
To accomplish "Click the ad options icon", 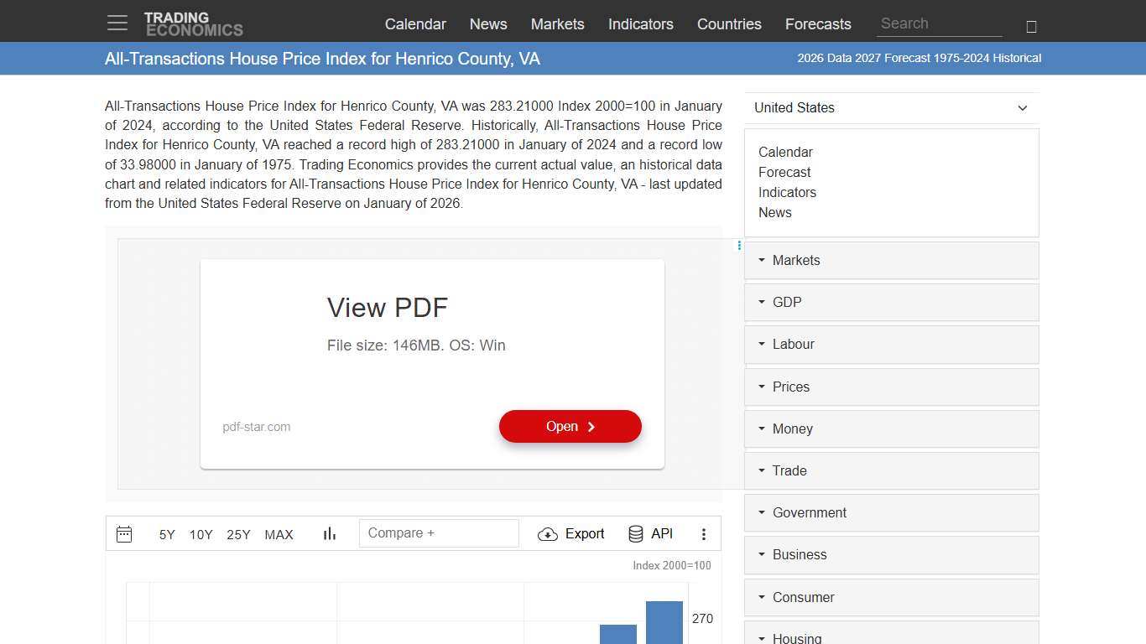I will pos(739,246).
